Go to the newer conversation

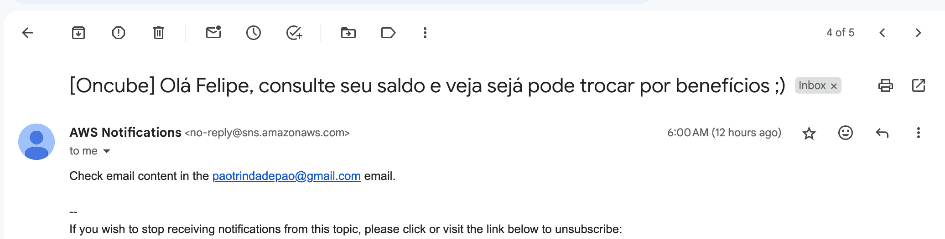(x=883, y=33)
